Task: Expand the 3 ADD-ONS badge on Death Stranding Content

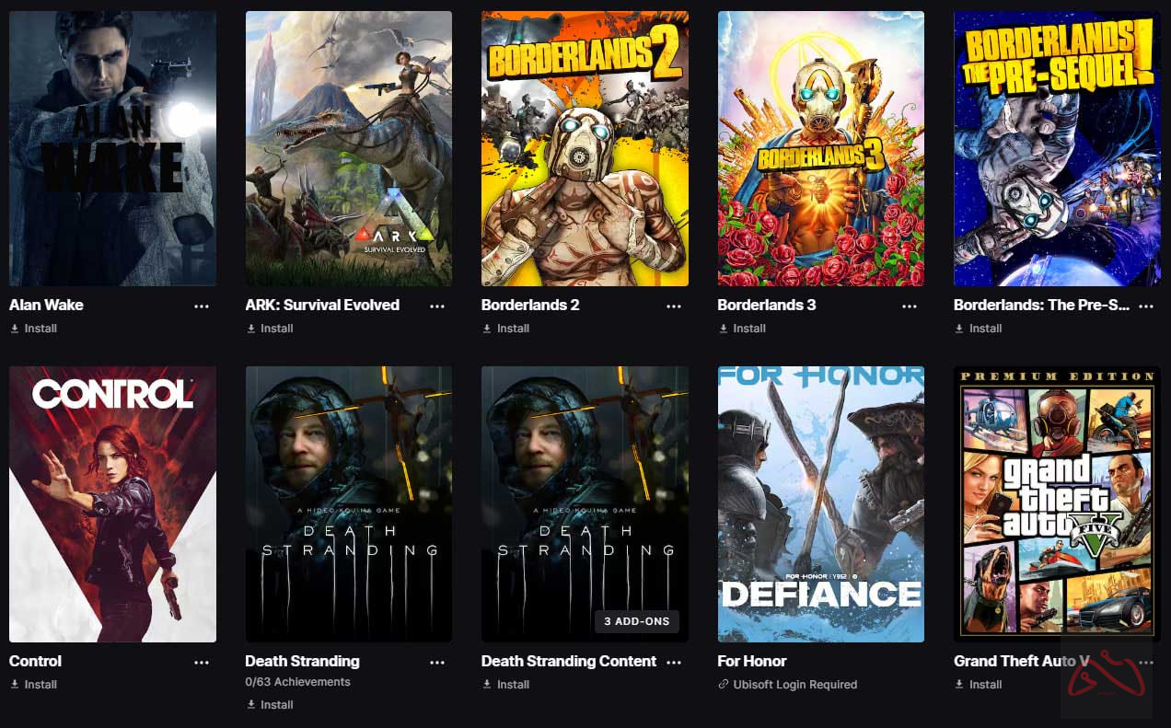Action: click(637, 621)
